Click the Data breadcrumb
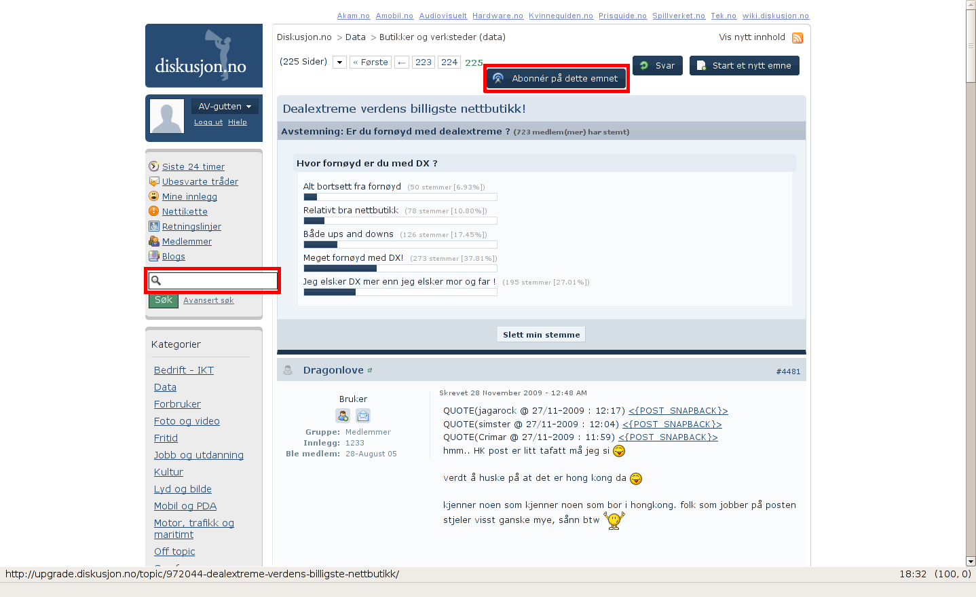This screenshot has width=976, height=597. coord(356,37)
